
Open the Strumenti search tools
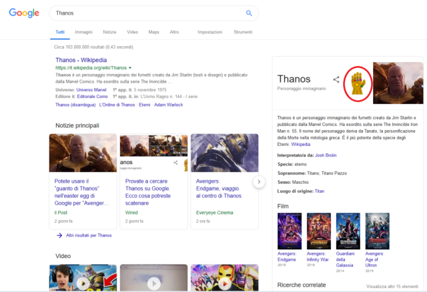[243, 32]
